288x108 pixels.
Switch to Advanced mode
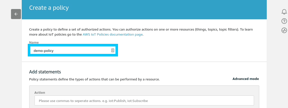pyautogui.click(x=245, y=79)
